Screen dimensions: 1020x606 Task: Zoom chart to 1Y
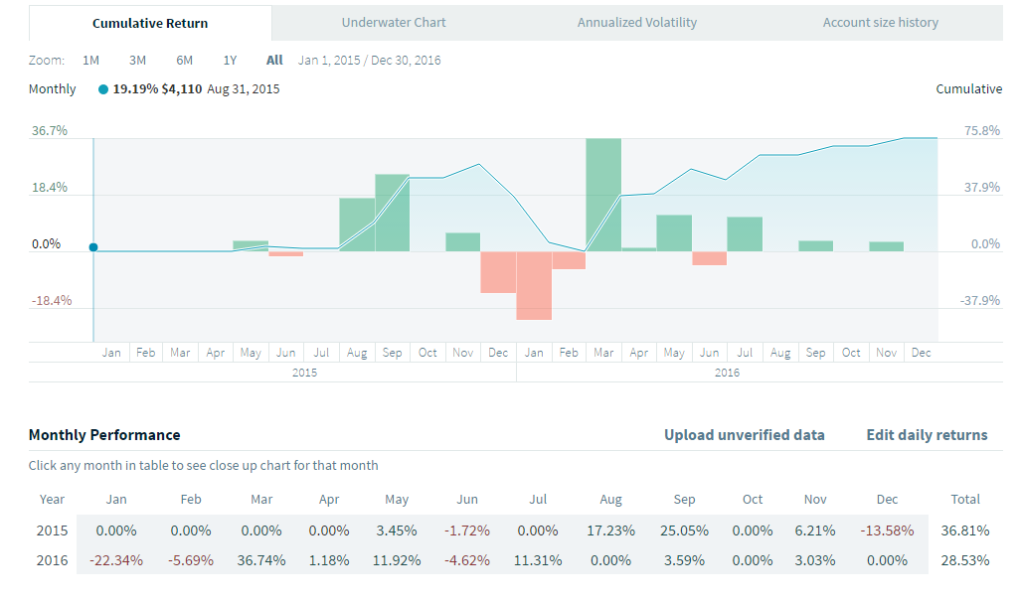[x=230, y=60]
